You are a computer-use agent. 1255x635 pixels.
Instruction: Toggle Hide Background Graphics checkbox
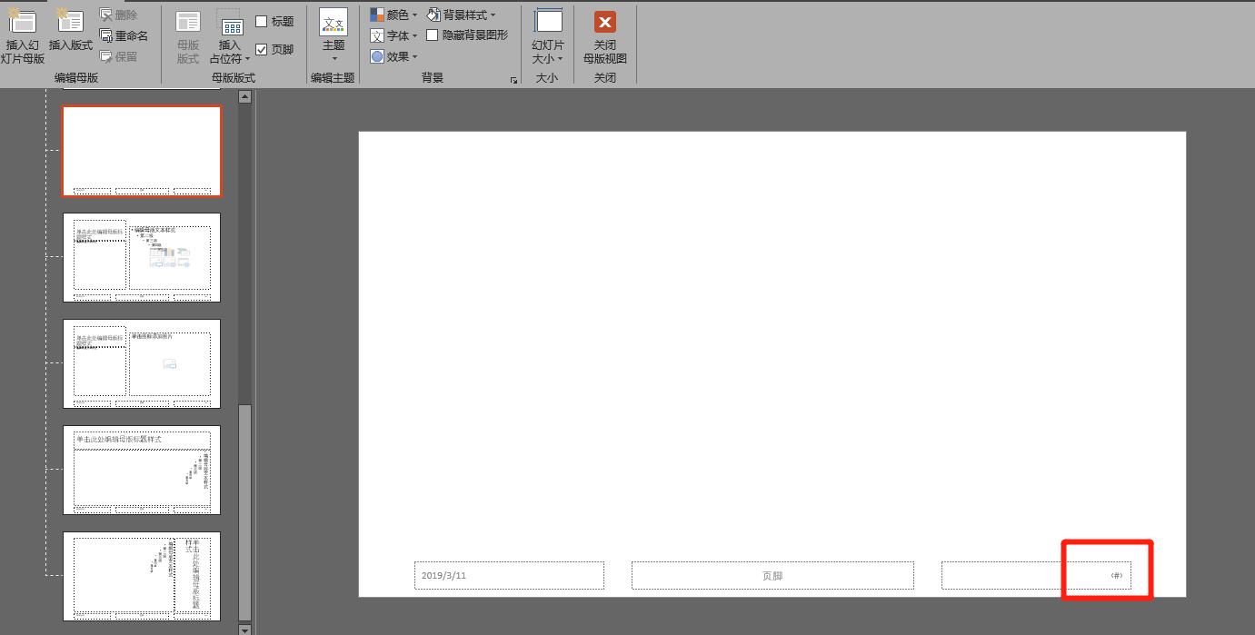click(x=433, y=35)
